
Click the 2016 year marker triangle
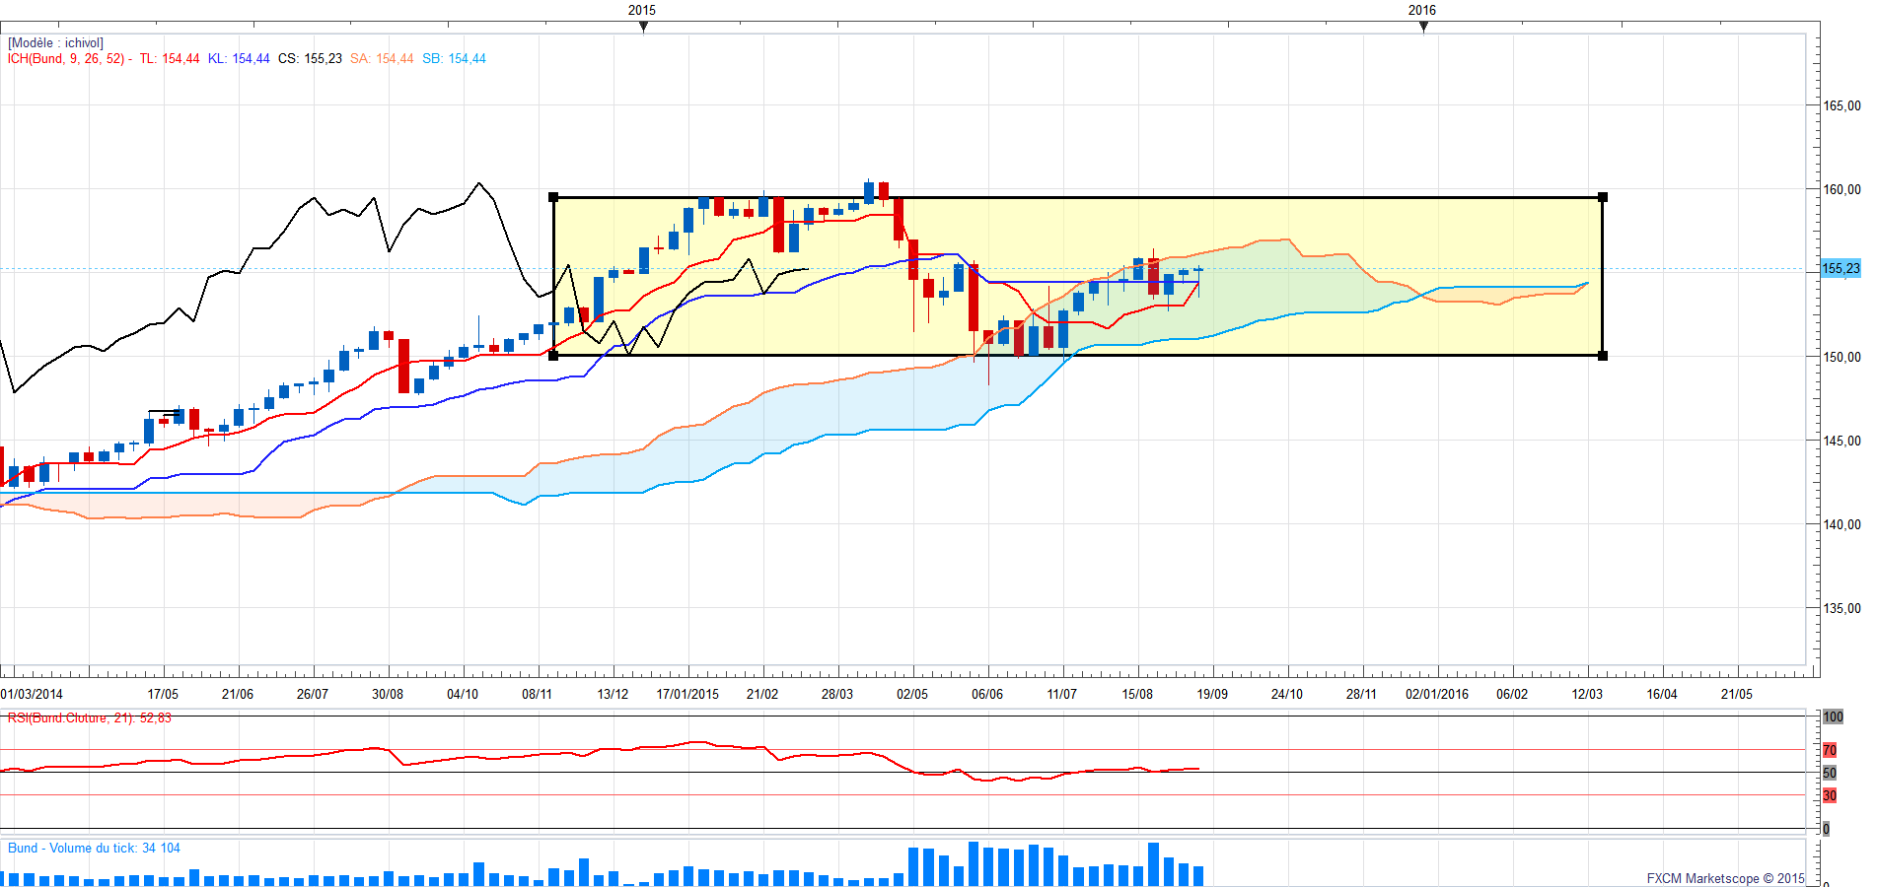pyautogui.click(x=1423, y=27)
